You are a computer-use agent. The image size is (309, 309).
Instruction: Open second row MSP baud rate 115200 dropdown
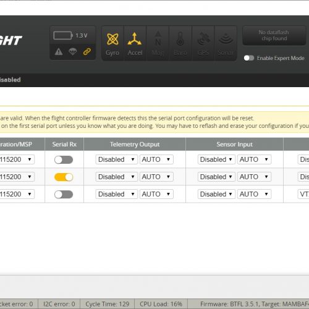coord(17,177)
